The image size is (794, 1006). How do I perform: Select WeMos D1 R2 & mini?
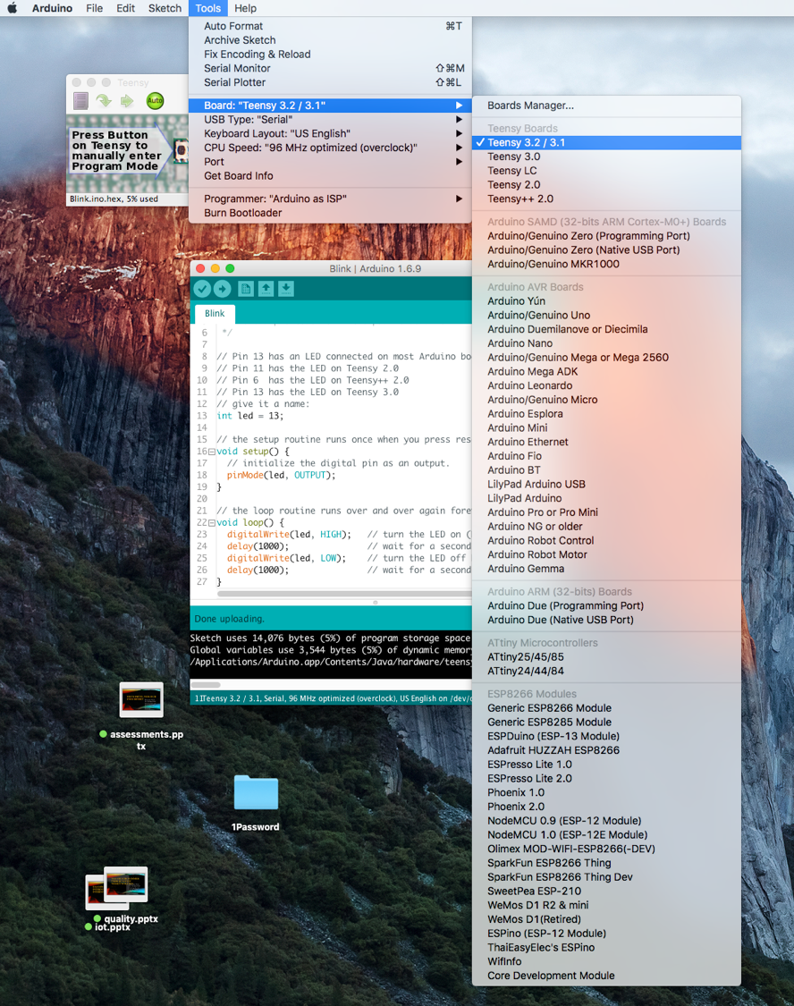click(607, 905)
